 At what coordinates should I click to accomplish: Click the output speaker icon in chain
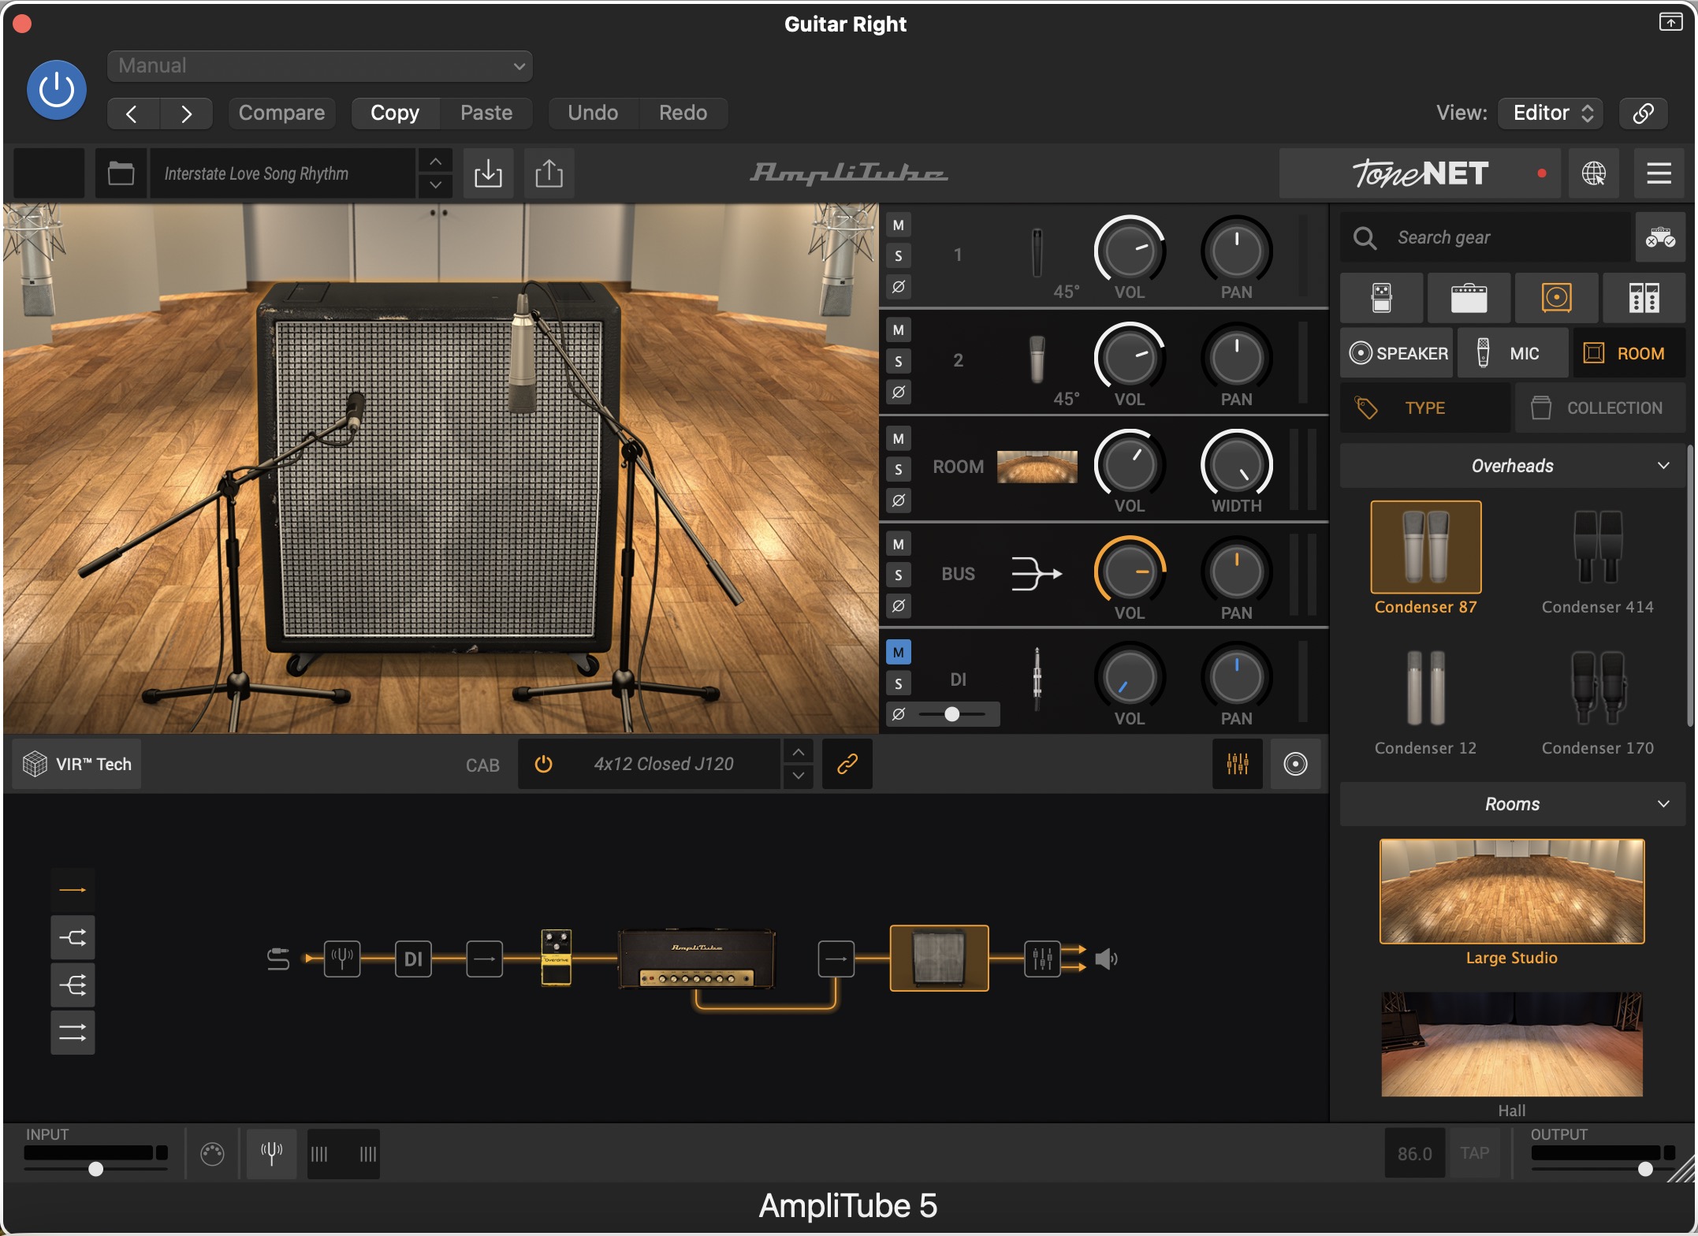click(1107, 959)
